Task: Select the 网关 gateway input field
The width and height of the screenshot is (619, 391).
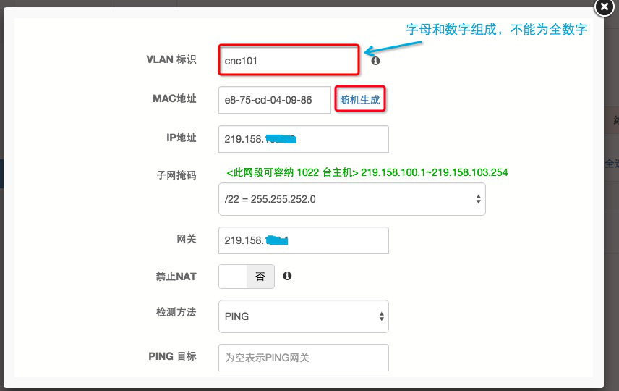Action: [x=303, y=240]
